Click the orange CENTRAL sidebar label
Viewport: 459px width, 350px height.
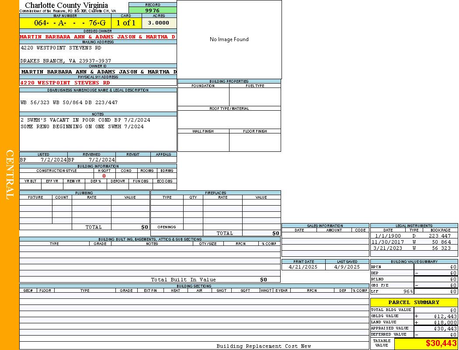10,175
